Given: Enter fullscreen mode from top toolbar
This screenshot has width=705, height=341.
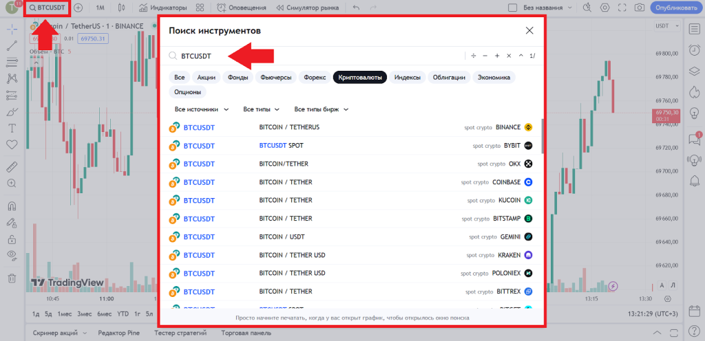Looking at the screenshot, I should pyautogui.click(x=622, y=8).
